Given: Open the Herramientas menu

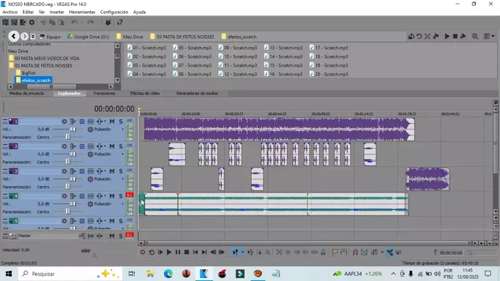Looking at the screenshot, I should click(81, 12).
